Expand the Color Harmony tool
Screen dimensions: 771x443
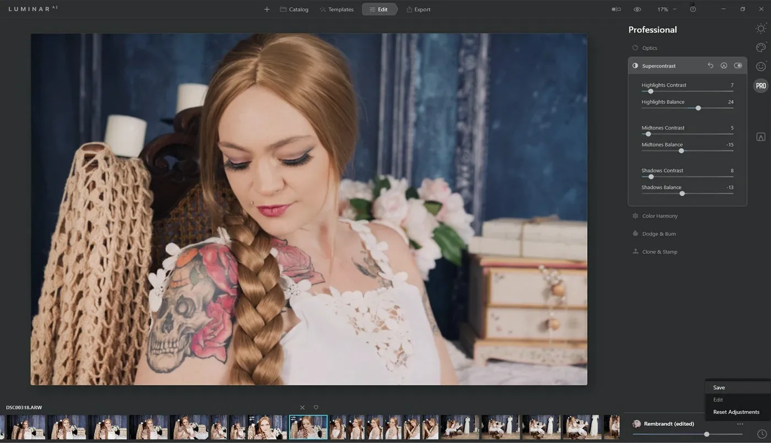click(660, 216)
